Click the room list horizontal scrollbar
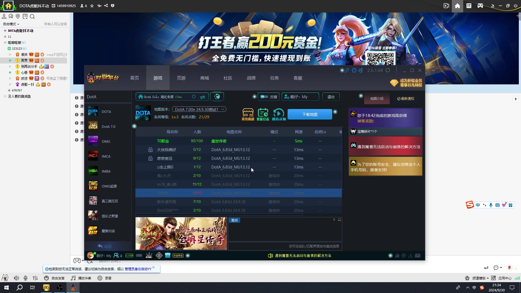 point(219,215)
